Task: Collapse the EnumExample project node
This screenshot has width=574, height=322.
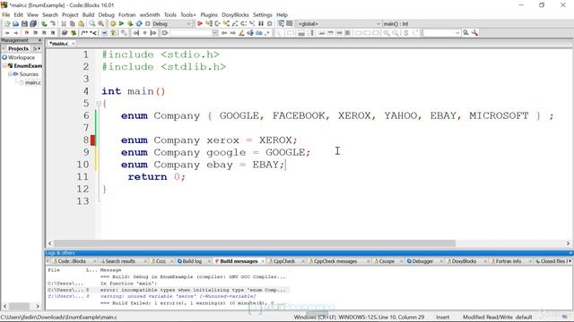Action: pos(4,65)
